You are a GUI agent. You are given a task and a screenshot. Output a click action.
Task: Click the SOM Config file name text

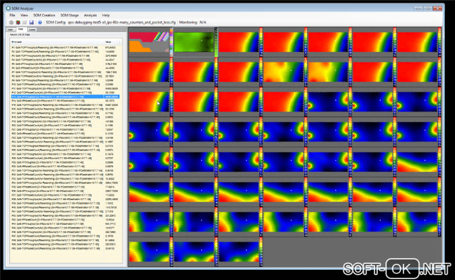(x=122, y=22)
